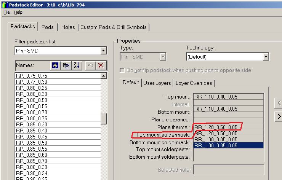Image resolution: width=282 pixels, height=180 pixels.
Task: Select RR_0.85_0.70 in names list
Action: [x=58, y=161]
